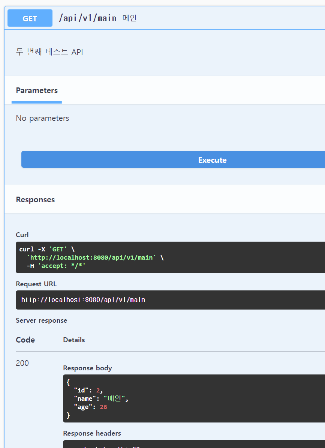
Task: Click the "name": "메인" response line
Action: coord(101,398)
